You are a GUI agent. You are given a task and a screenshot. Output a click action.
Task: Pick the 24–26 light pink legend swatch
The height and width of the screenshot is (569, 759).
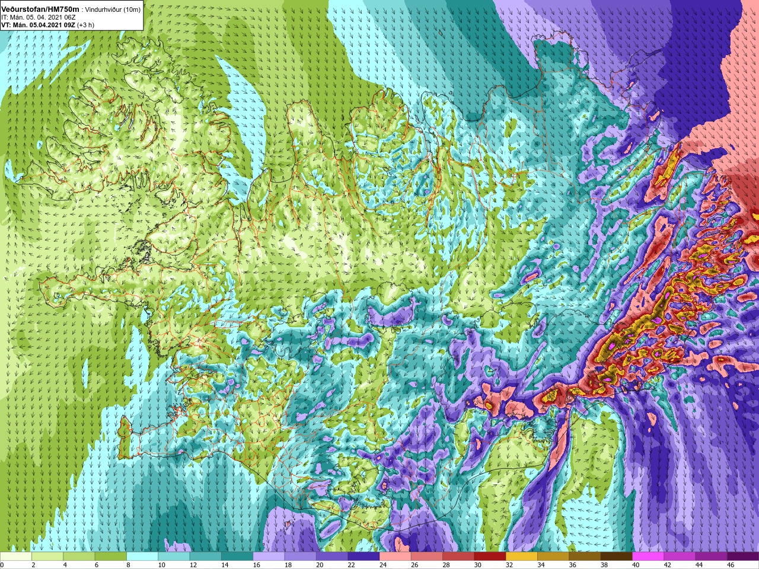click(x=395, y=557)
